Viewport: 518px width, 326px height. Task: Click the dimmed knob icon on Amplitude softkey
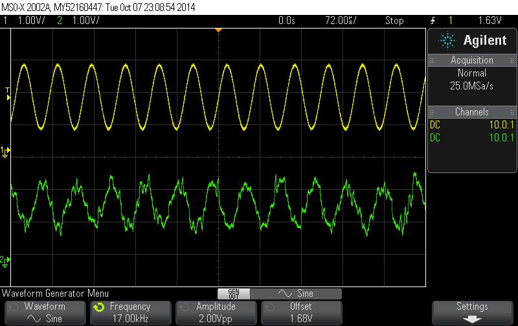[x=185, y=307]
